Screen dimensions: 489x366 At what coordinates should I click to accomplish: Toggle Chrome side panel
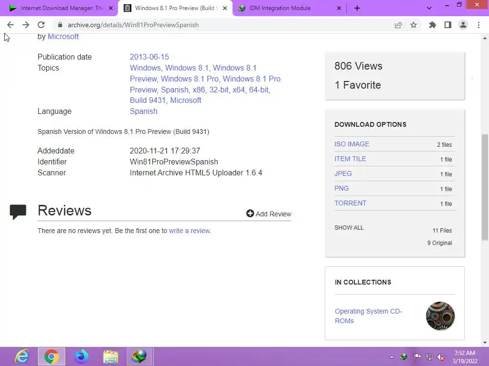[448, 25]
